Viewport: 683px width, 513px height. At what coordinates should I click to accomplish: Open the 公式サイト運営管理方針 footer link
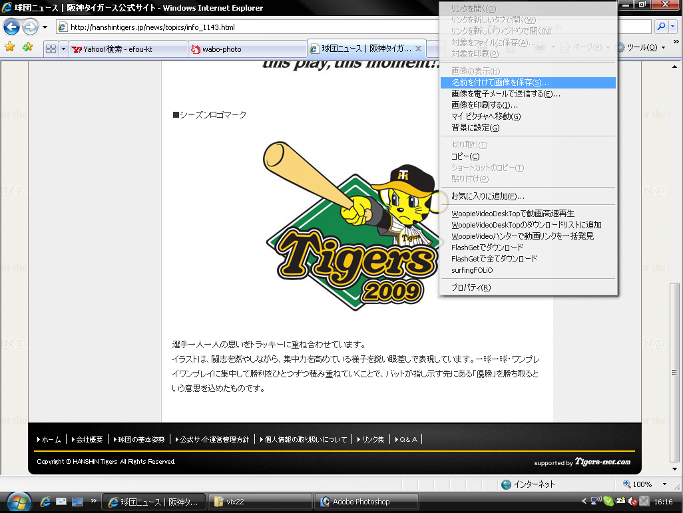[x=212, y=439]
